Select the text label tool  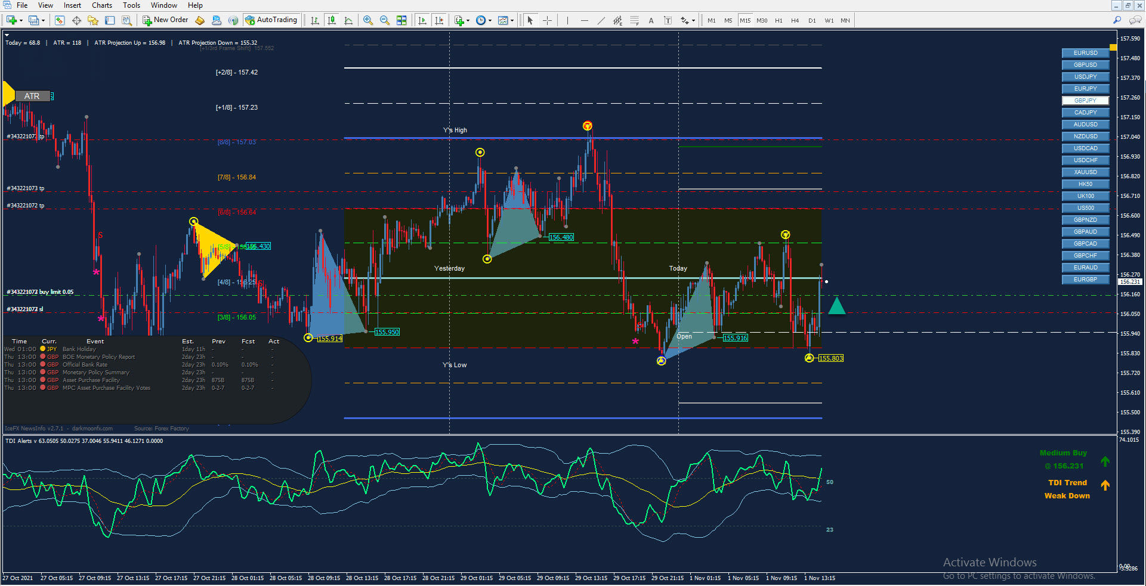668,20
